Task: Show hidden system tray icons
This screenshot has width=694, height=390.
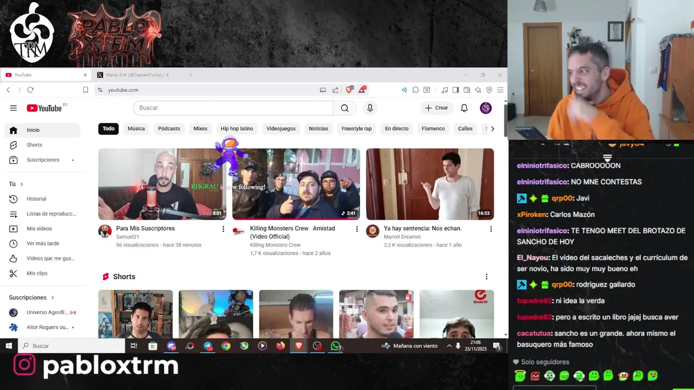Action: [x=449, y=346]
